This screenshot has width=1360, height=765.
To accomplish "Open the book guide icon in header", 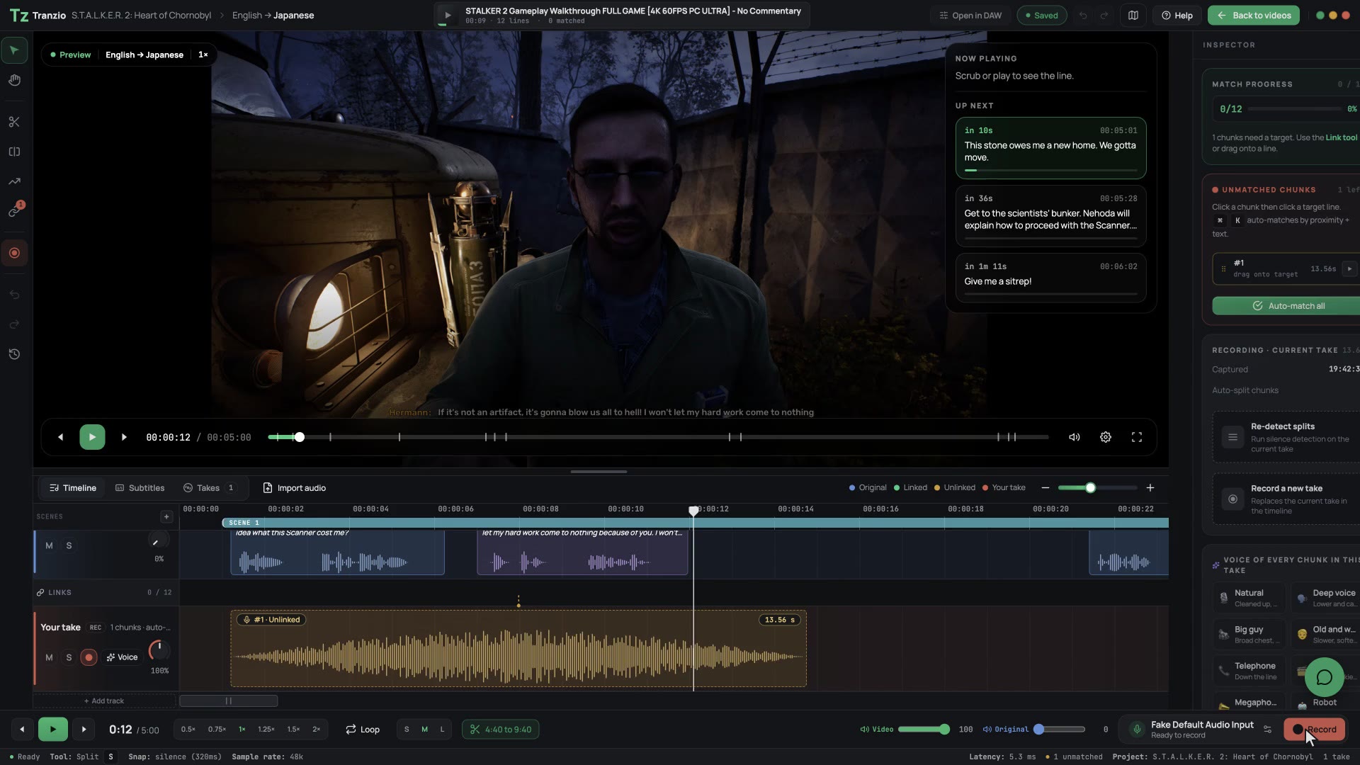I will click(x=1133, y=16).
